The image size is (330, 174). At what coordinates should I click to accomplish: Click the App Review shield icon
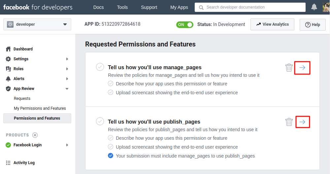point(8,88)
